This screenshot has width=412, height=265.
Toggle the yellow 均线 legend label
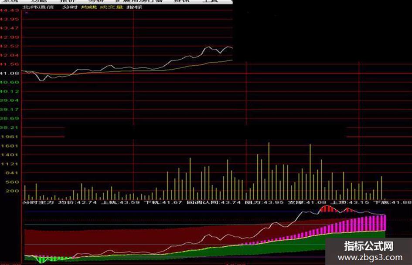[x=89, y=7]
